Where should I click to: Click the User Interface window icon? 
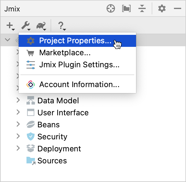[x=31, y=112]
